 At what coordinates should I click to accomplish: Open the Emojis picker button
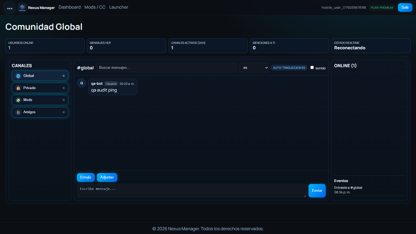86,177
